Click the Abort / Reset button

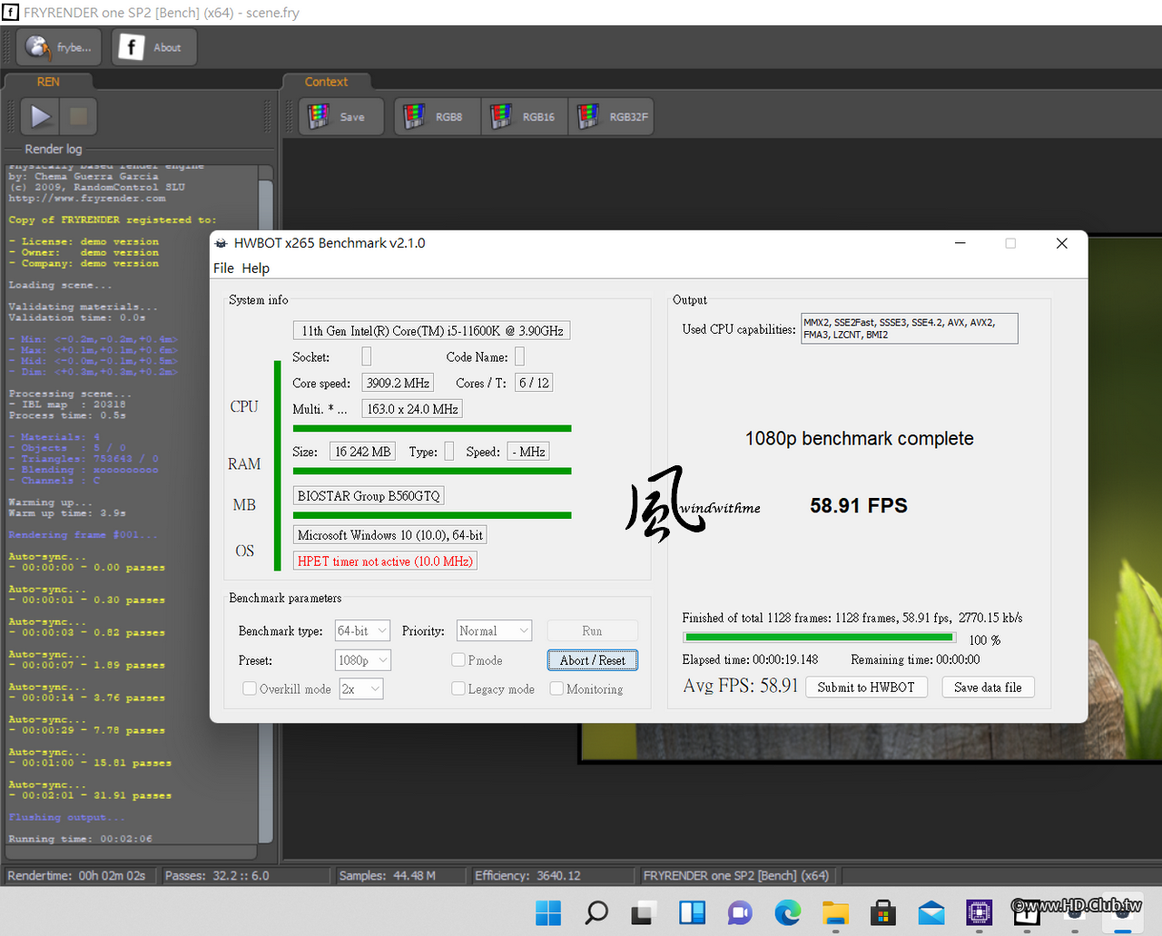593,660
